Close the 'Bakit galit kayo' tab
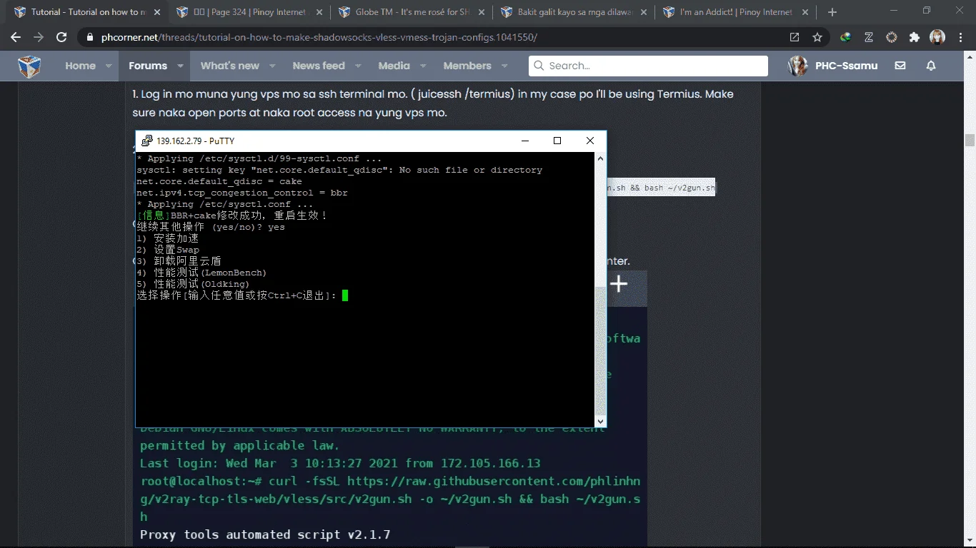Image resolution: width=976 pixels, height=548 pixels. pyautogui.click(x=642, y=12)
